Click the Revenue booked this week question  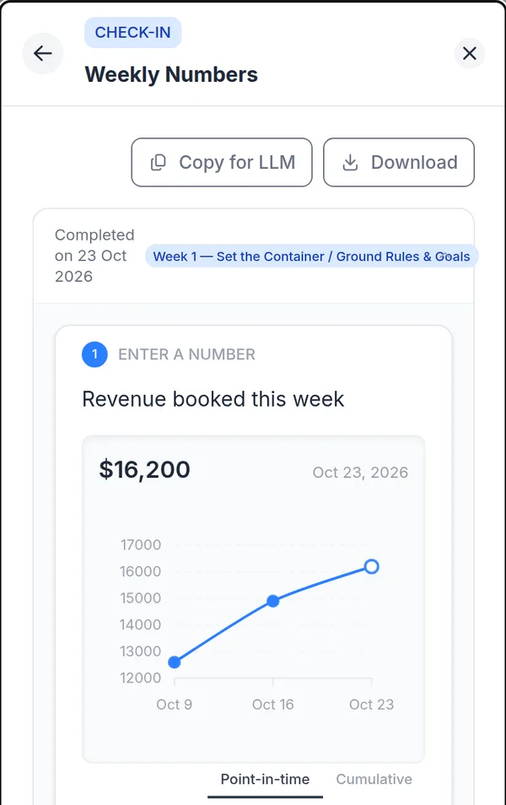point(213,399)
